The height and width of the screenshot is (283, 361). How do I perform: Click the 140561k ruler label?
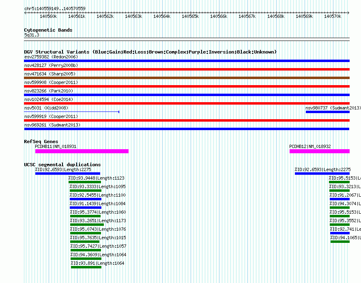tap(77, 16)
